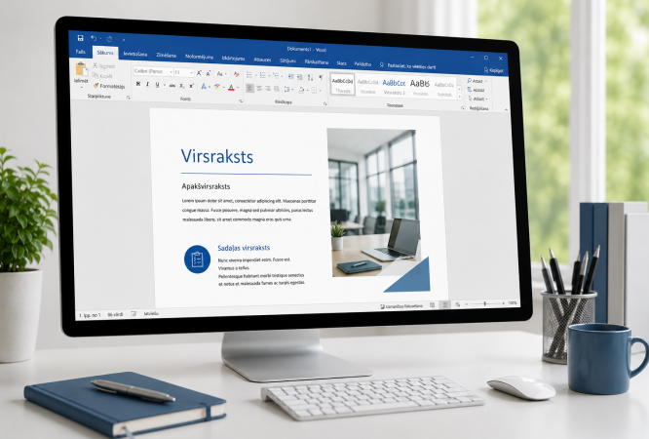649x439 pixels.
Task: Click Pastāstiet tell-me search box
Action: pyautogui.click(x=411, y=66)
